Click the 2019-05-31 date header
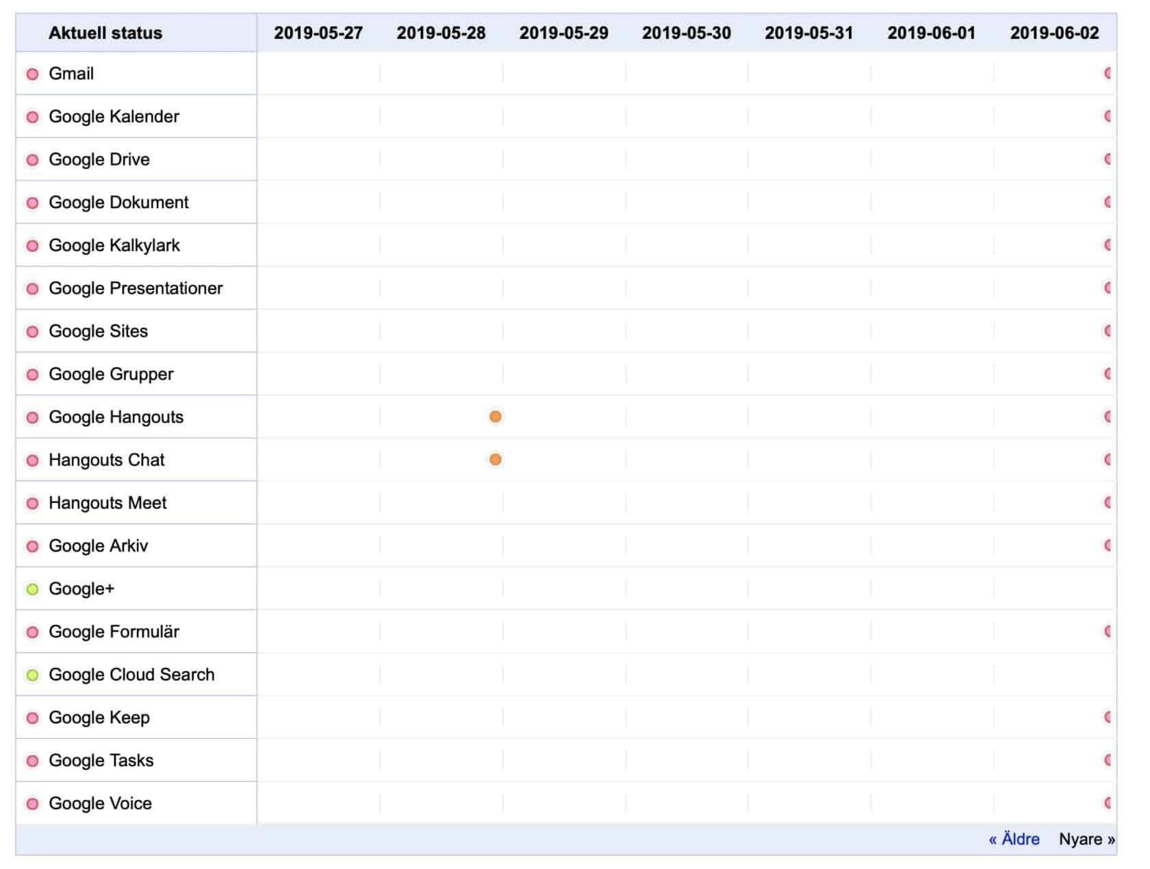Viewport: 1150px width, 869px height. (x=809, y=33)
